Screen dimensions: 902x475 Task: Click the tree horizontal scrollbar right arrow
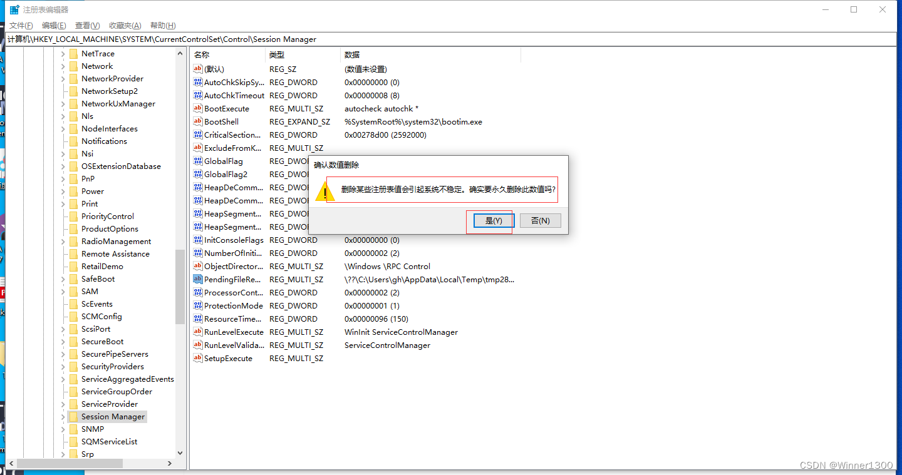point(170,464)
